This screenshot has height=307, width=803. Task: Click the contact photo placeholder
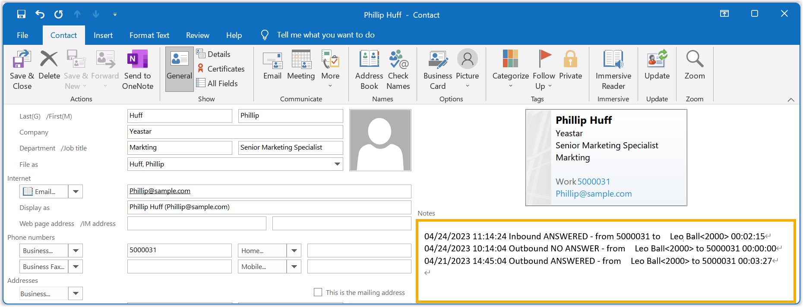click(x=380, y=140)
